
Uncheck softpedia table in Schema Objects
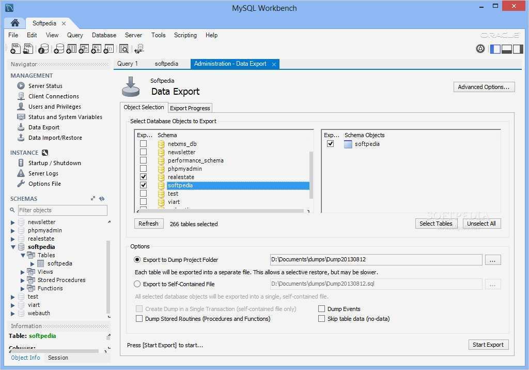tap(330, 144)
